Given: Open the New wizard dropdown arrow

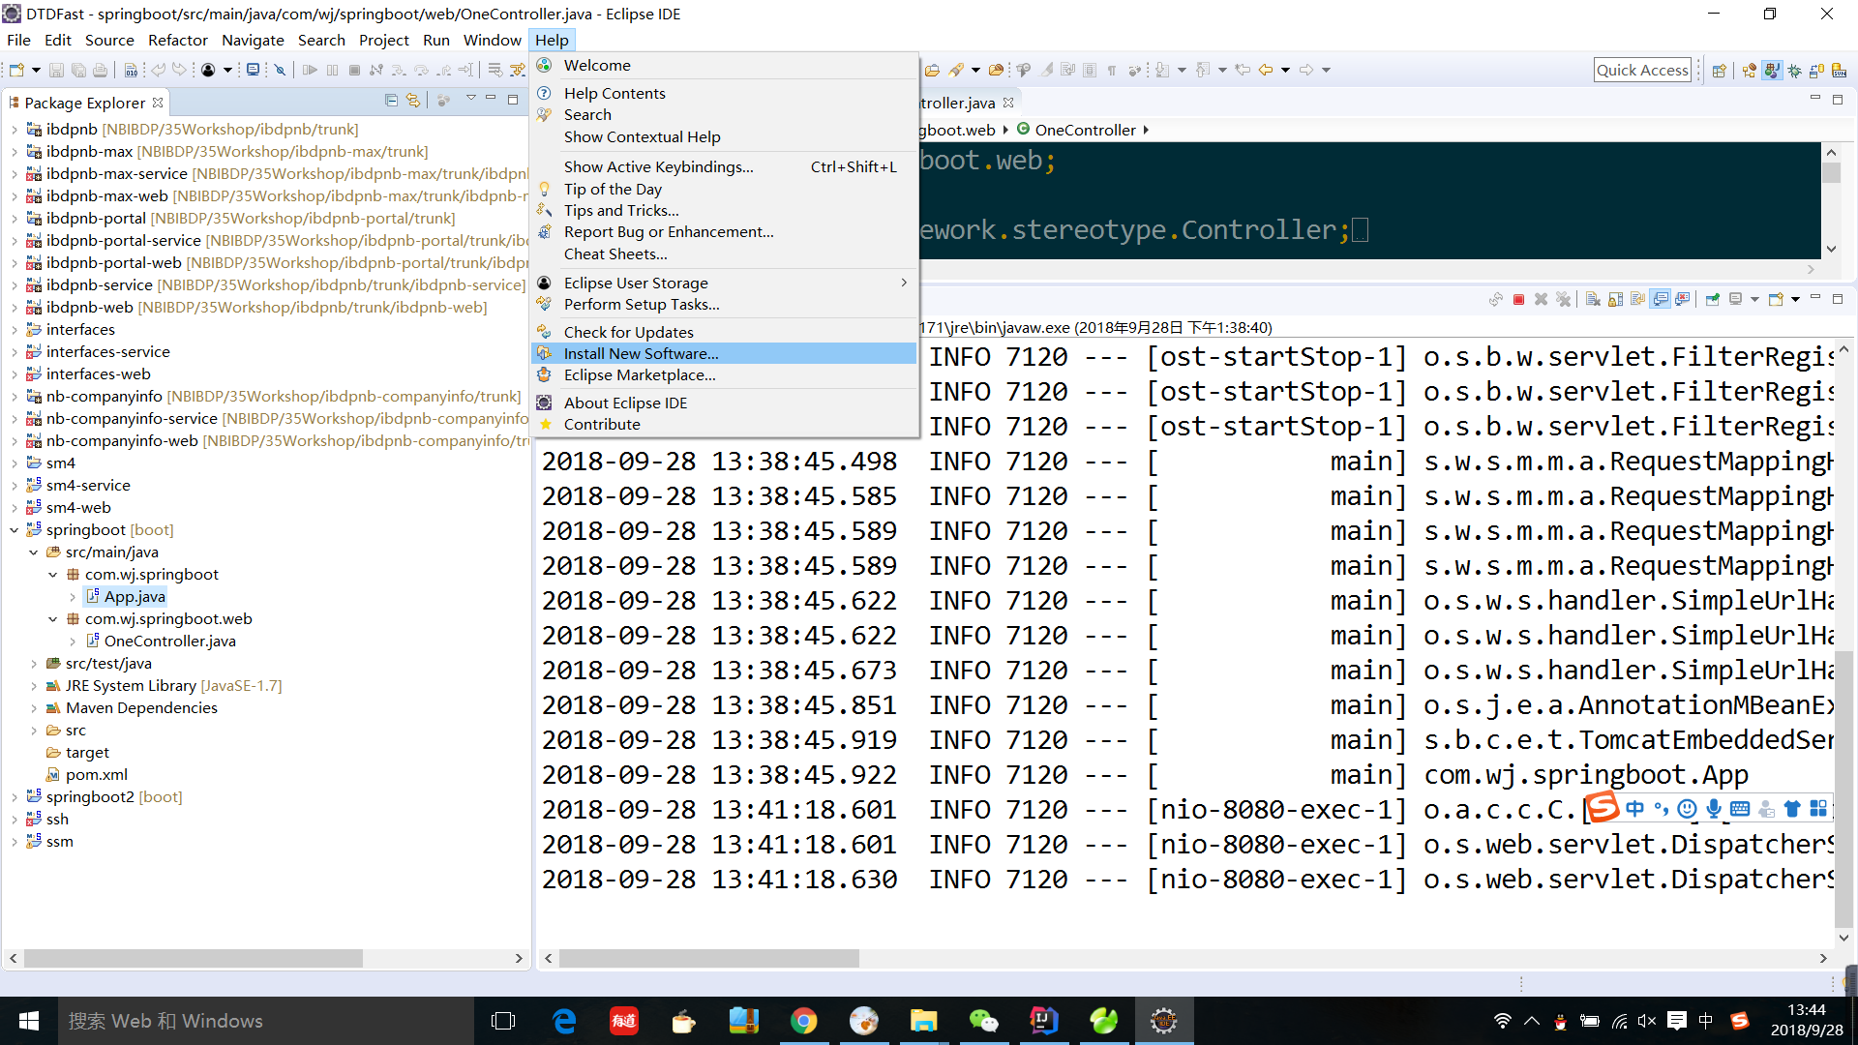Looking at the screenshot, I should tap(36, 70).
